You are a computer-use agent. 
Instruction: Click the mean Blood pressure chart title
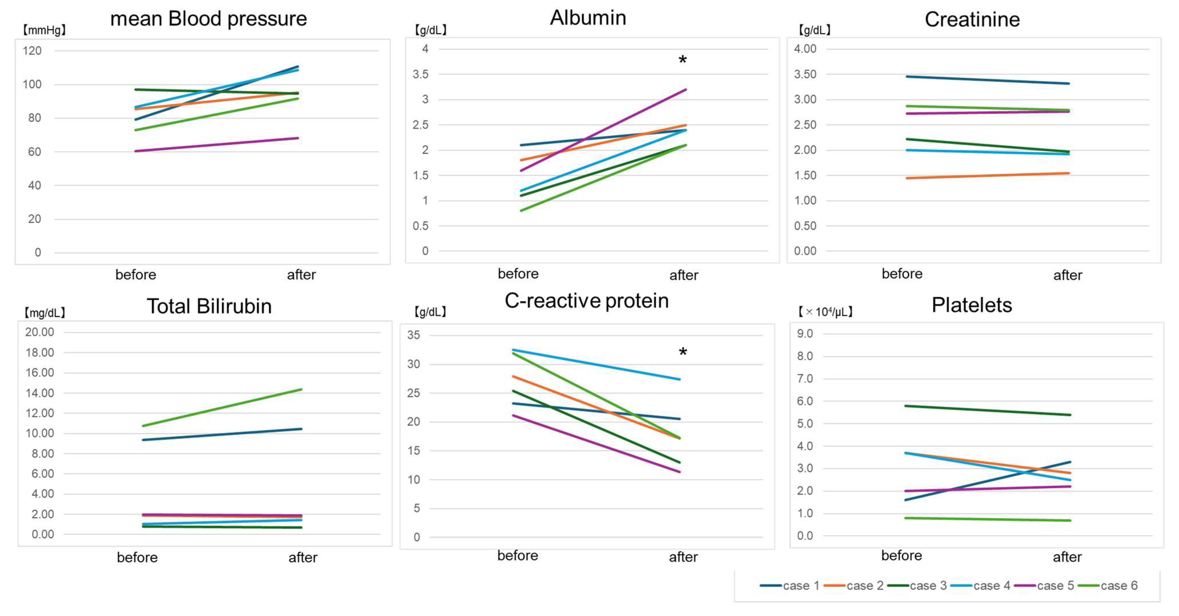pos(208,19)
